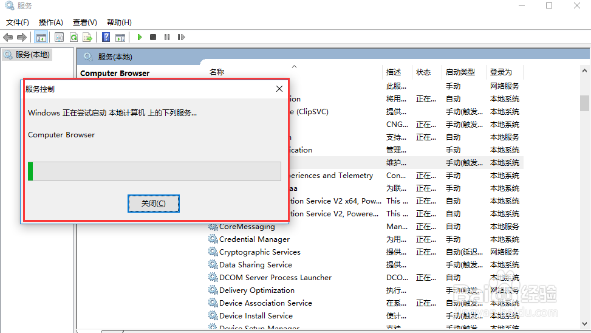Click the Export List toolbar icon
The width and height of the screenshot is (591, 333).
pyautogui.click(x=87, y=37)
